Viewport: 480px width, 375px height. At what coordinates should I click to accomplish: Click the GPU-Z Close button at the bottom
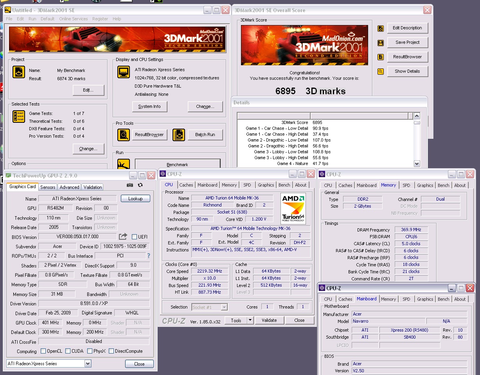(139, 364)
